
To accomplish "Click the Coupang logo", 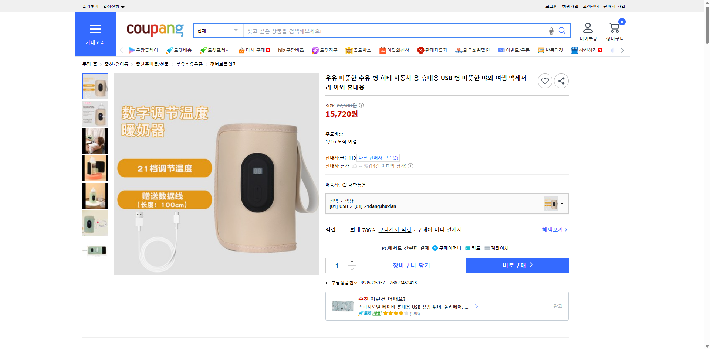I will tap(155, 30).
